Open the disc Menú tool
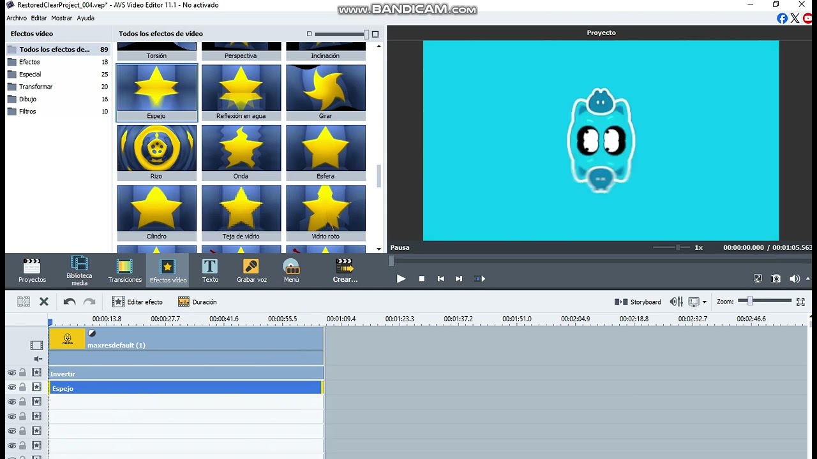Viewport: 817px width, 459px height. tap(291, 270)
